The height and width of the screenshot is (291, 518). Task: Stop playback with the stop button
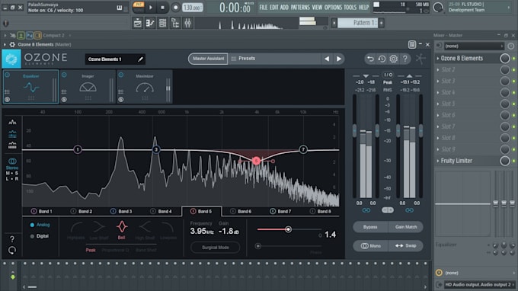click(x=162, y=8)
